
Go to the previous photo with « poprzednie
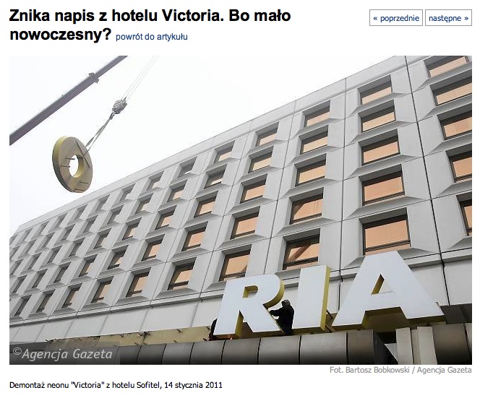(396, 18)
